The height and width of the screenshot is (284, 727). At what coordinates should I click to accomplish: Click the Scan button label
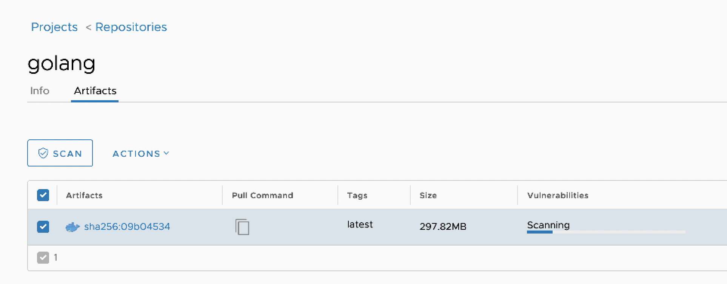click(x=67, y=154)
